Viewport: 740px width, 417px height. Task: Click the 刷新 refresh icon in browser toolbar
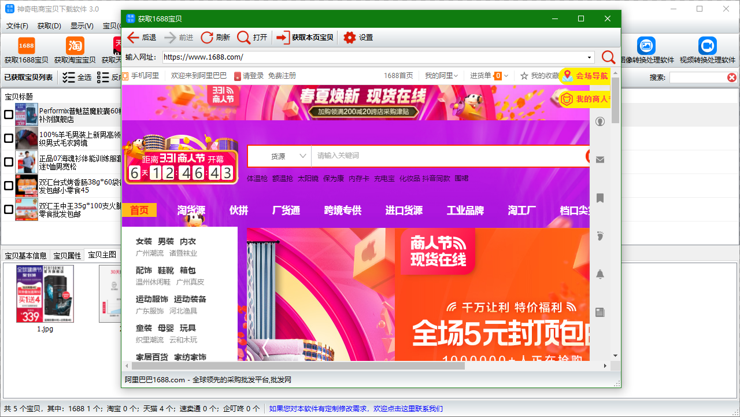pyautogui.click(x=207, y=37)
